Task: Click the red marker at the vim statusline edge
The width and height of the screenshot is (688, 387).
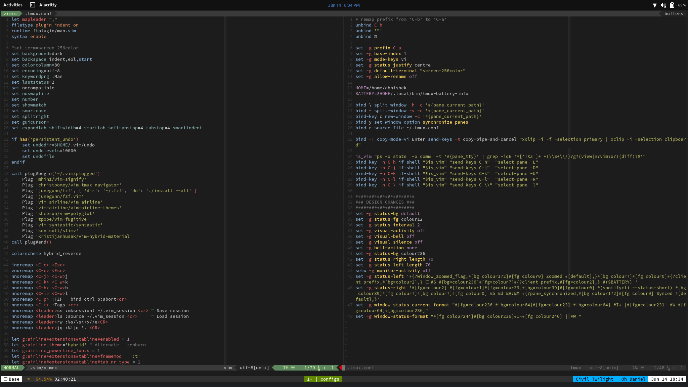Action: [x=342, y=368]
